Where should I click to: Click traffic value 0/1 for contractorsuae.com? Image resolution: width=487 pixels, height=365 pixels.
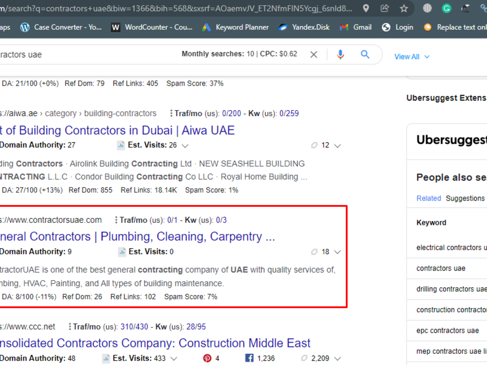point(172,220)
